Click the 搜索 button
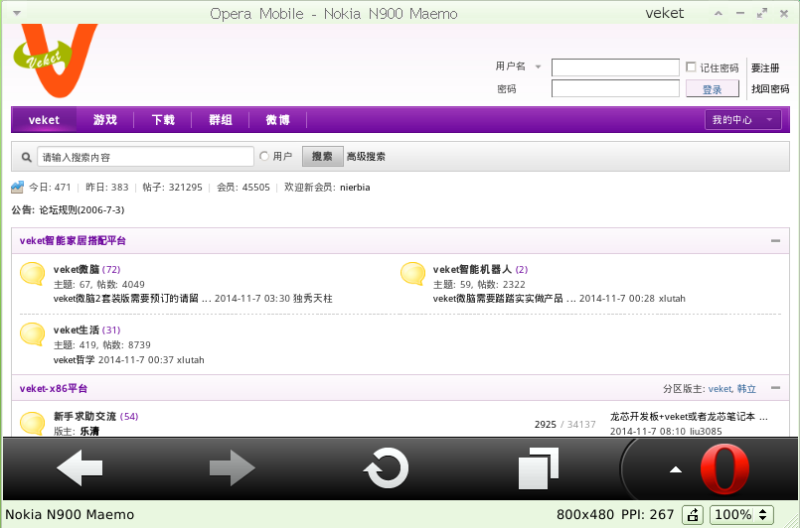Image resolution: width=800 pixels, height=528 pixels. tap(322, 157)
